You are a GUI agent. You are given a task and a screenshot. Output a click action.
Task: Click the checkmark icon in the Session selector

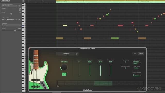pos(77,53)
